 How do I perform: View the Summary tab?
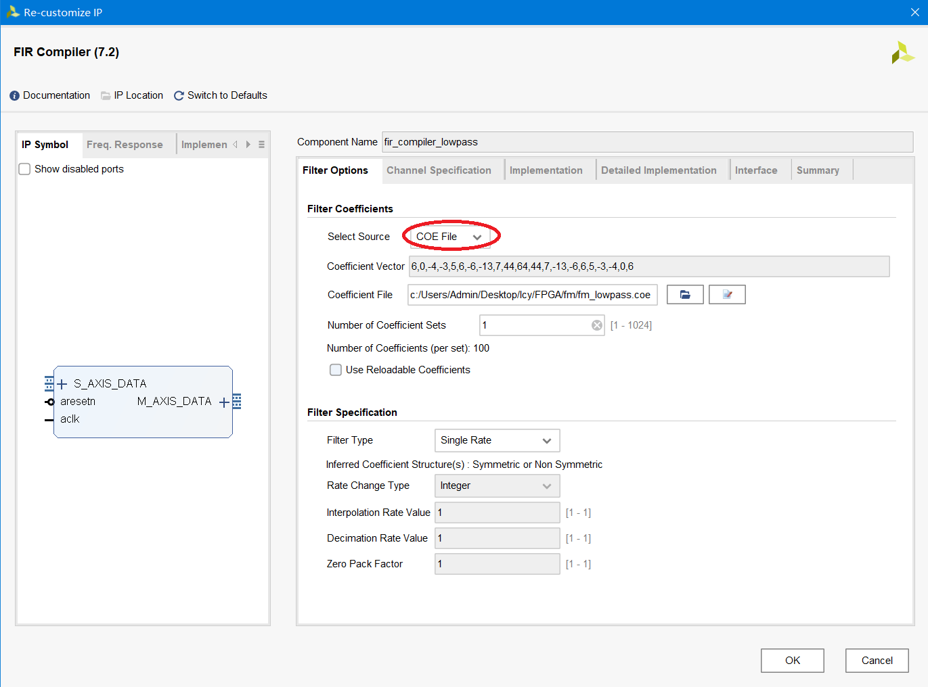[818, 170]
